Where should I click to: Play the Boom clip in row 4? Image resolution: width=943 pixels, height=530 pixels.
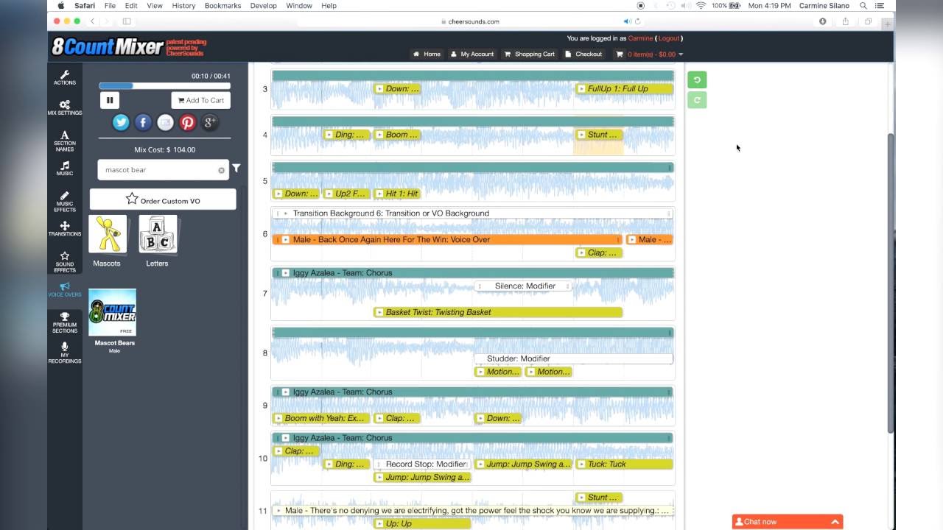click(379, 135)
